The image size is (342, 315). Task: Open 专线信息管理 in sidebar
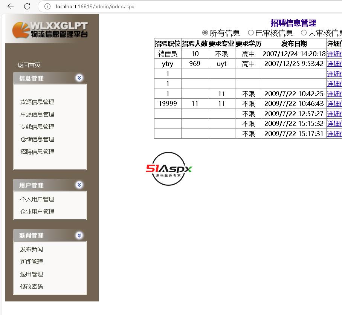coord(37,127)
